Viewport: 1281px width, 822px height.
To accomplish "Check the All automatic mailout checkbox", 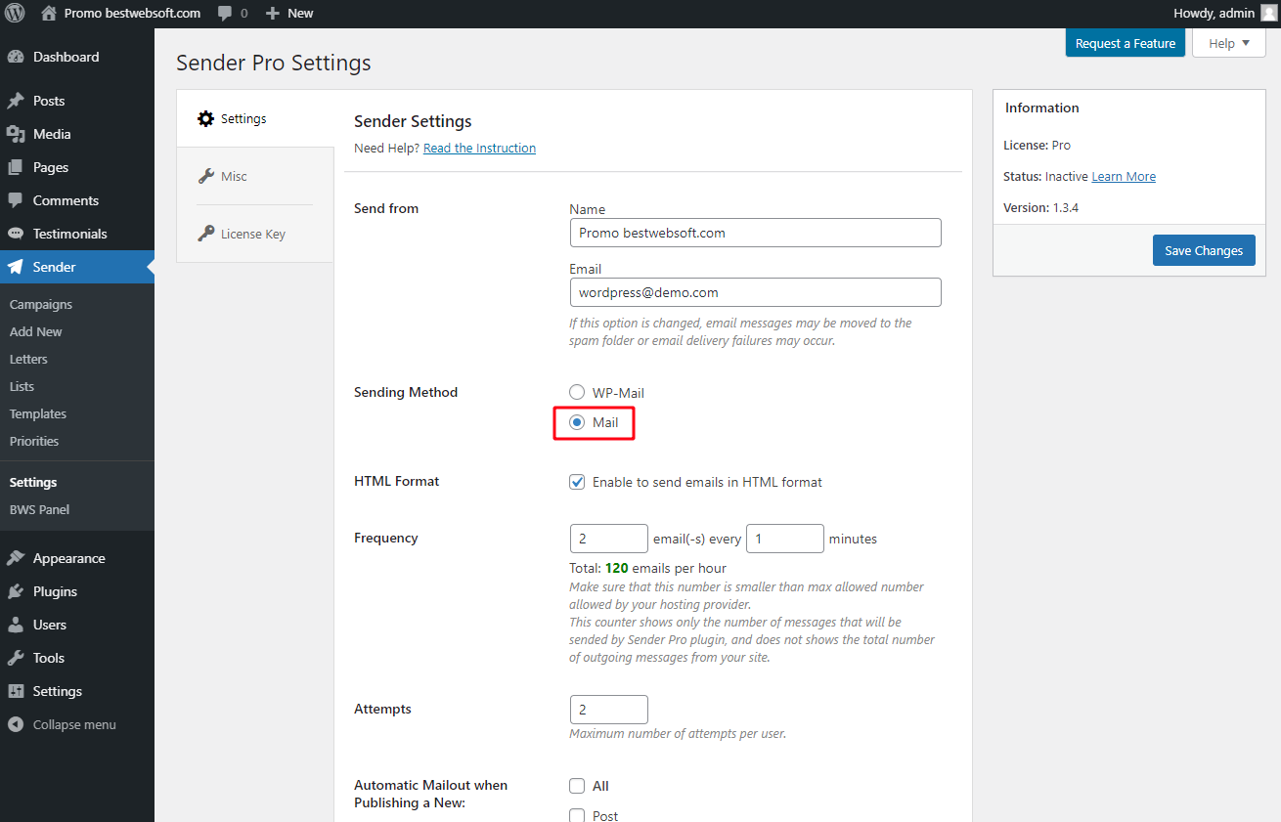I will (578, 786).
